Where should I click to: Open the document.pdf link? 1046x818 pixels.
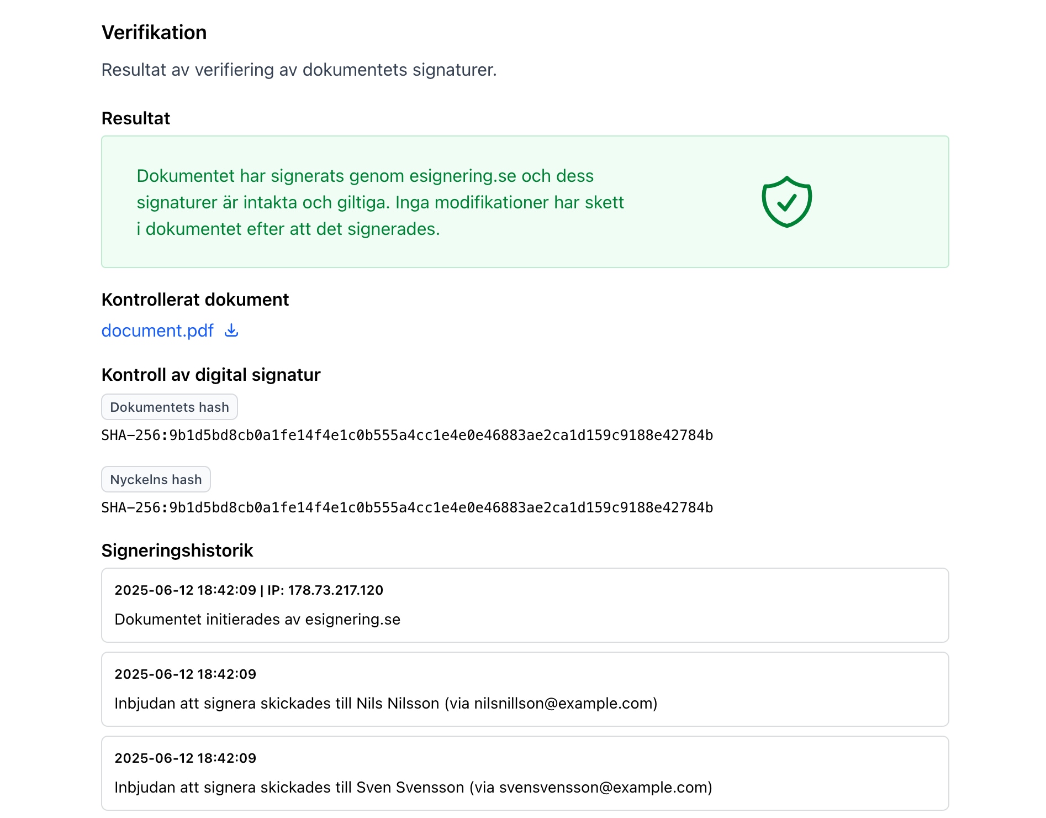tap(157, 331)
